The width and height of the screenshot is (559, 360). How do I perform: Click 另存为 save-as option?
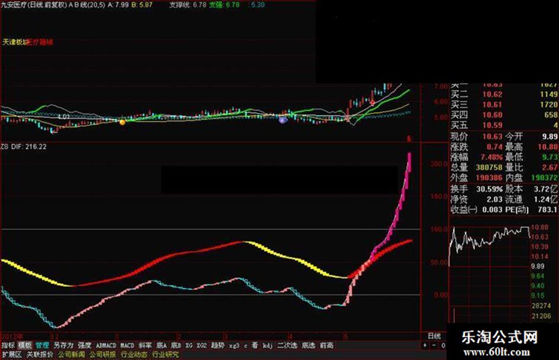[x=63, y=345]
